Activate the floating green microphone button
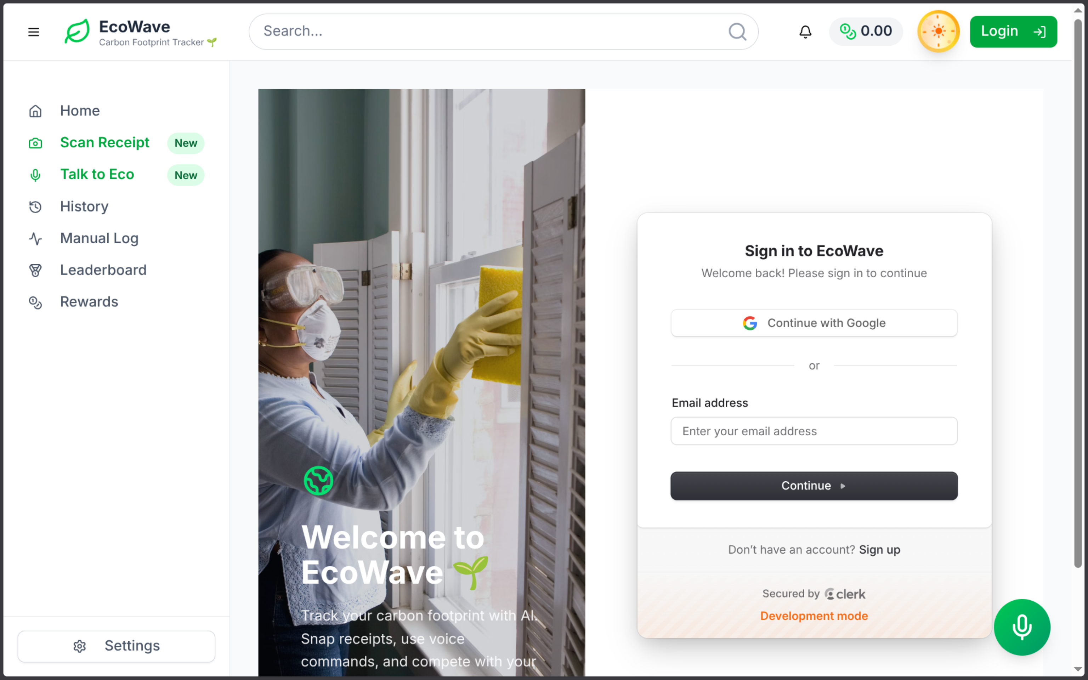This screenshot has width=1088, height=680. tap(1022, 627)
